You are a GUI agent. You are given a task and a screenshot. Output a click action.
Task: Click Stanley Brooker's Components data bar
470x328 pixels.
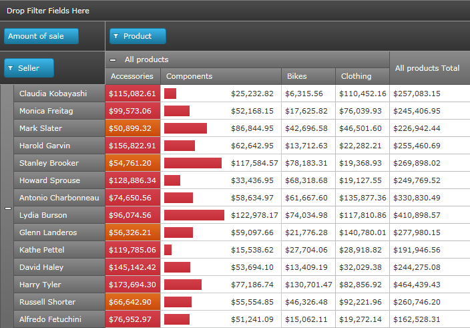coord(193,163)
